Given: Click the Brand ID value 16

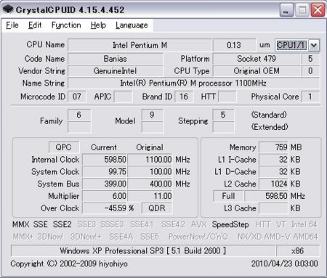Looking at the screenshot, I should tap(184, 97).
